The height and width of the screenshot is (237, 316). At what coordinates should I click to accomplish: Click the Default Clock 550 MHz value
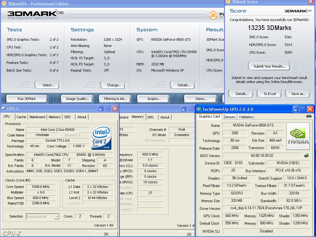(232, 223)
